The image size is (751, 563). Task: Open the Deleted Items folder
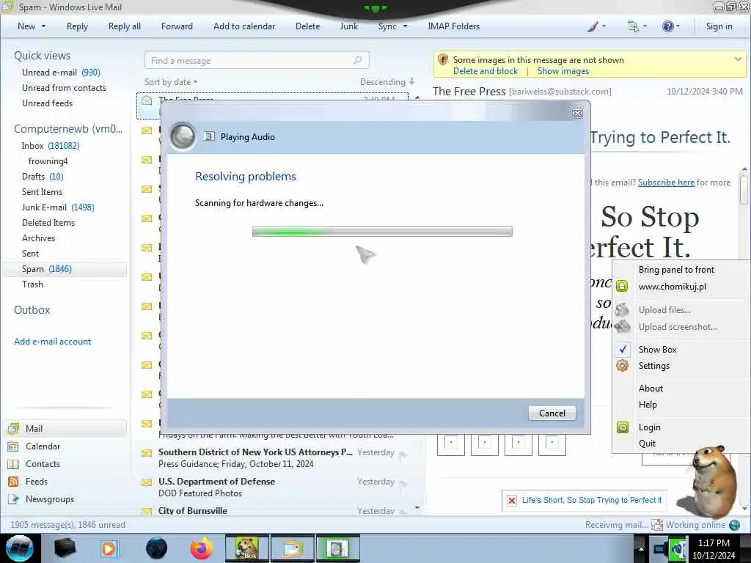point(48,223)
